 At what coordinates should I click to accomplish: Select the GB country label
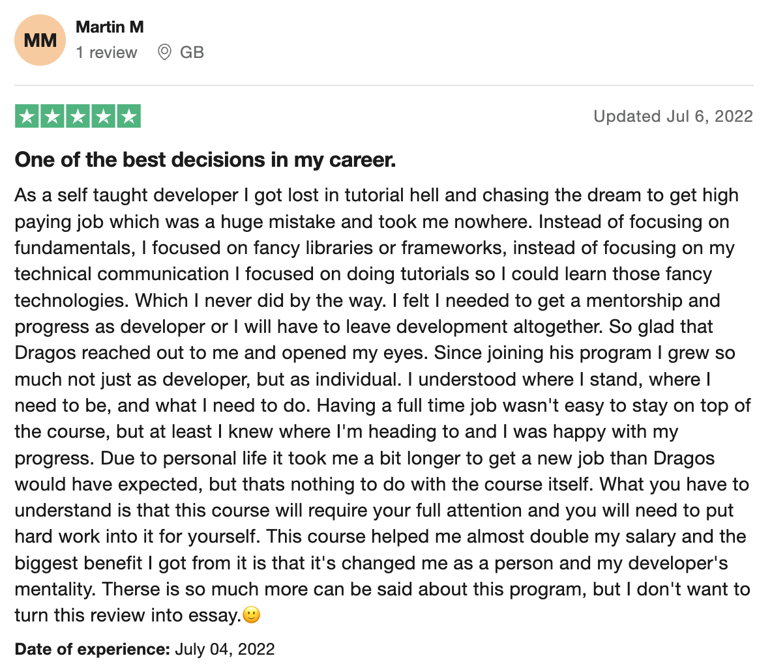click(x=192, y=53)
